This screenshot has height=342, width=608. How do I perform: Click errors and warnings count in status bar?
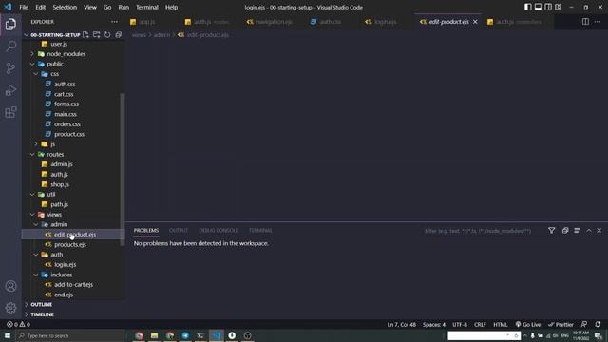(18, 324)
